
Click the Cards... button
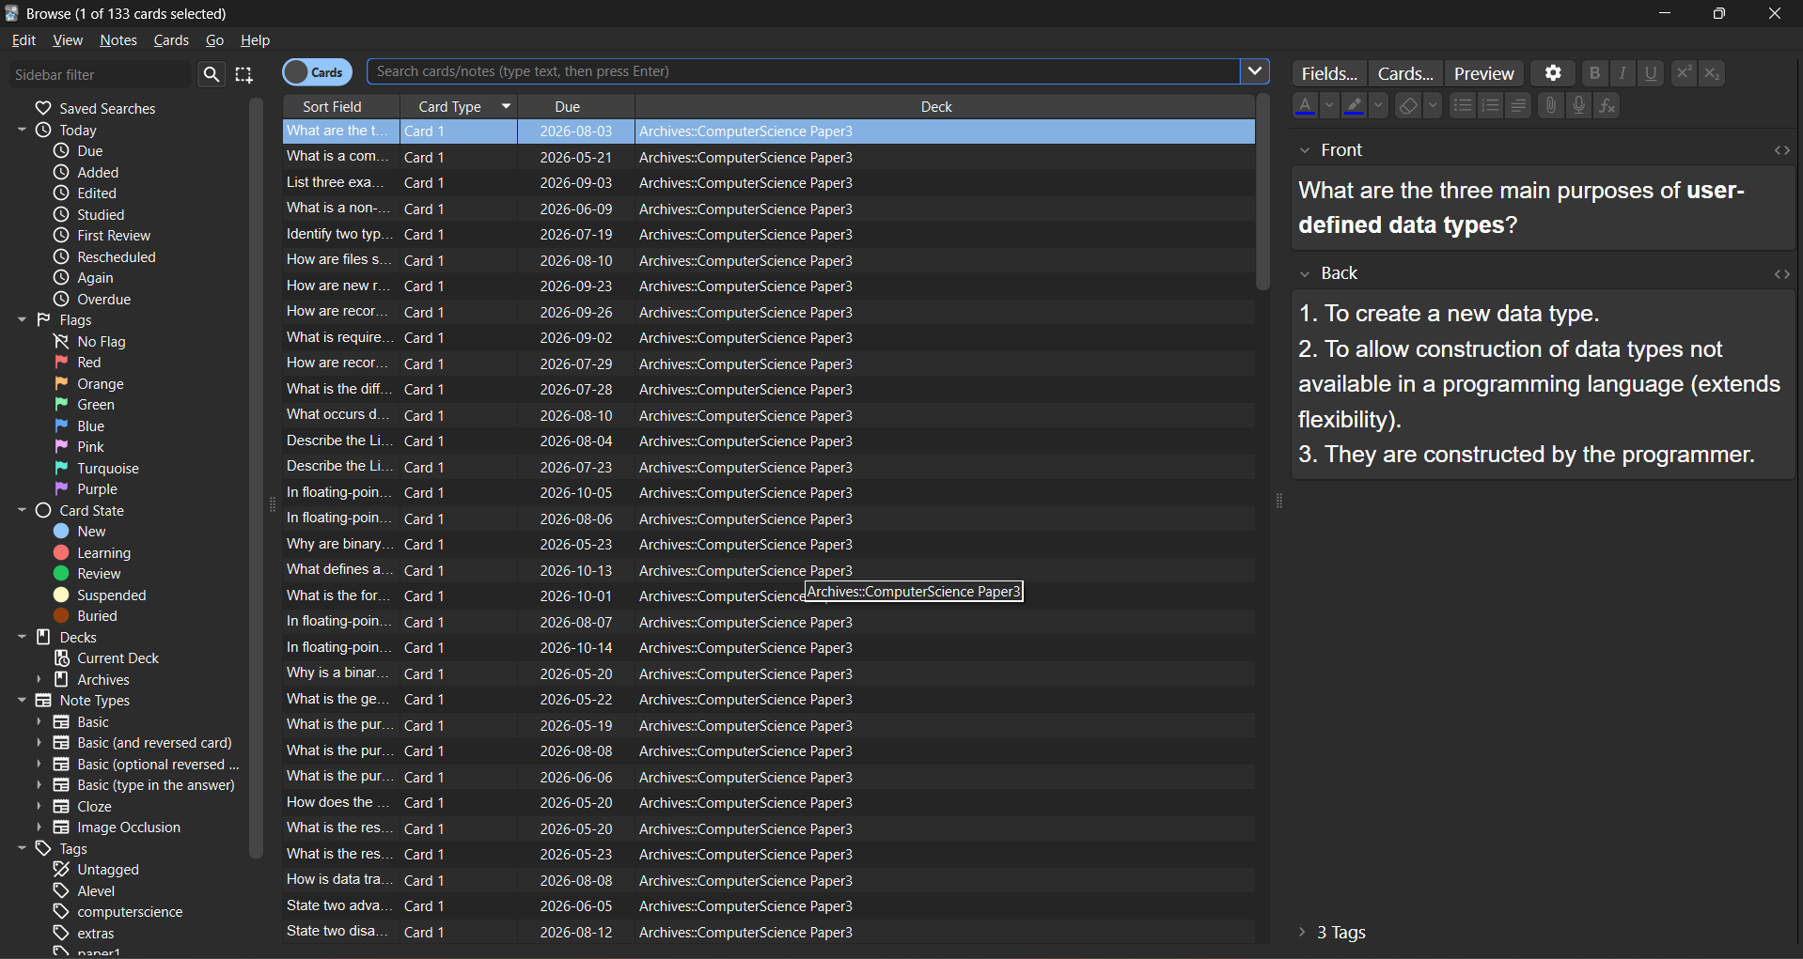[1405, 73]
